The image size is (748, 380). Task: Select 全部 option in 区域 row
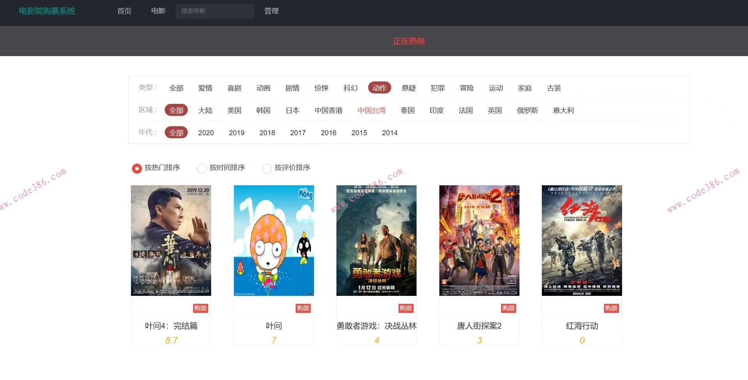[x=176, y=110]
